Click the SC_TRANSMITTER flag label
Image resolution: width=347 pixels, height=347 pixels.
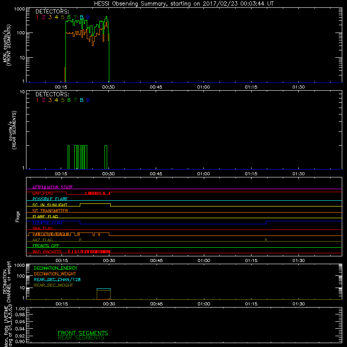pos(50,210)
